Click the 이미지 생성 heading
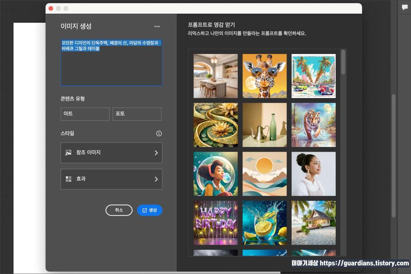Image resolution: width=411 pixels, height=274 pixels. (76, 26)
